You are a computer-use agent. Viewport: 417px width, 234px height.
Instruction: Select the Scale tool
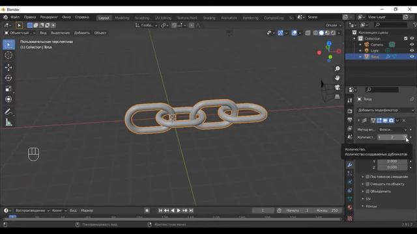click(x=8, y=88)
